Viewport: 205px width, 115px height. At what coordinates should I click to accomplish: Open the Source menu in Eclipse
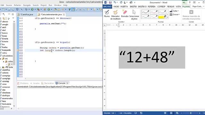tap(9, 5)
